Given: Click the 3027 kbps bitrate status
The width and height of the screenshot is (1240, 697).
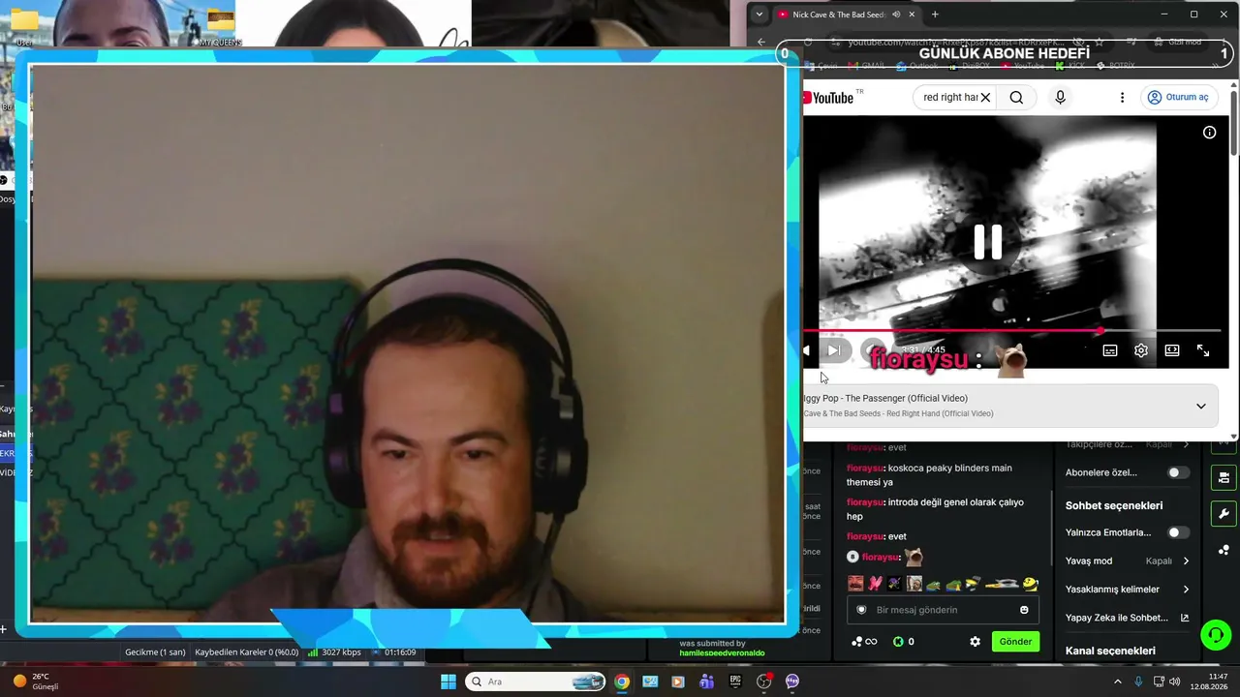Looking at the screenshot, I should coord(334,652).
